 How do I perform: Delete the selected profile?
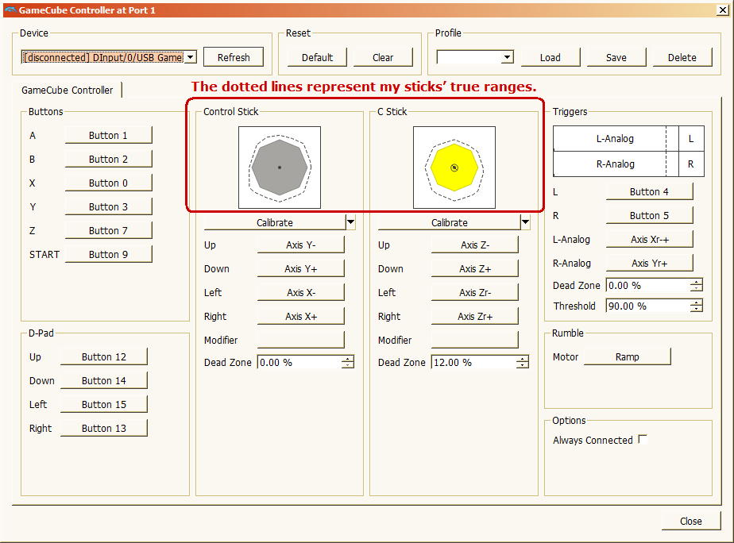pyautogui.click(x=682, y=57)
